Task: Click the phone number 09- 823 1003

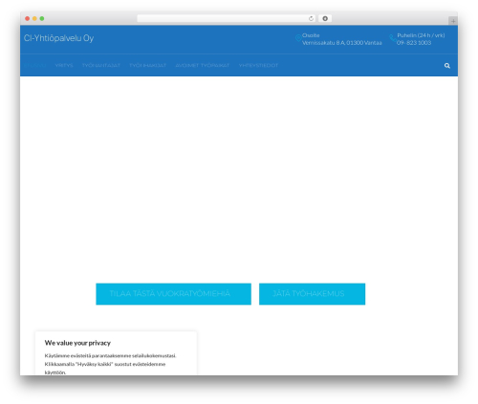Action: 414,43
